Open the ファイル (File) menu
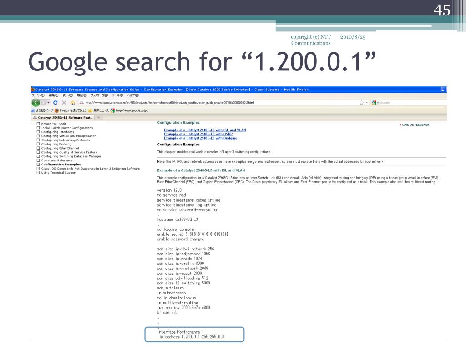 coord(38,95)
